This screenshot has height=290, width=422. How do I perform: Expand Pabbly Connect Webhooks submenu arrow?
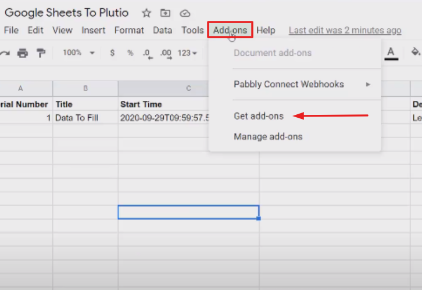368,84
